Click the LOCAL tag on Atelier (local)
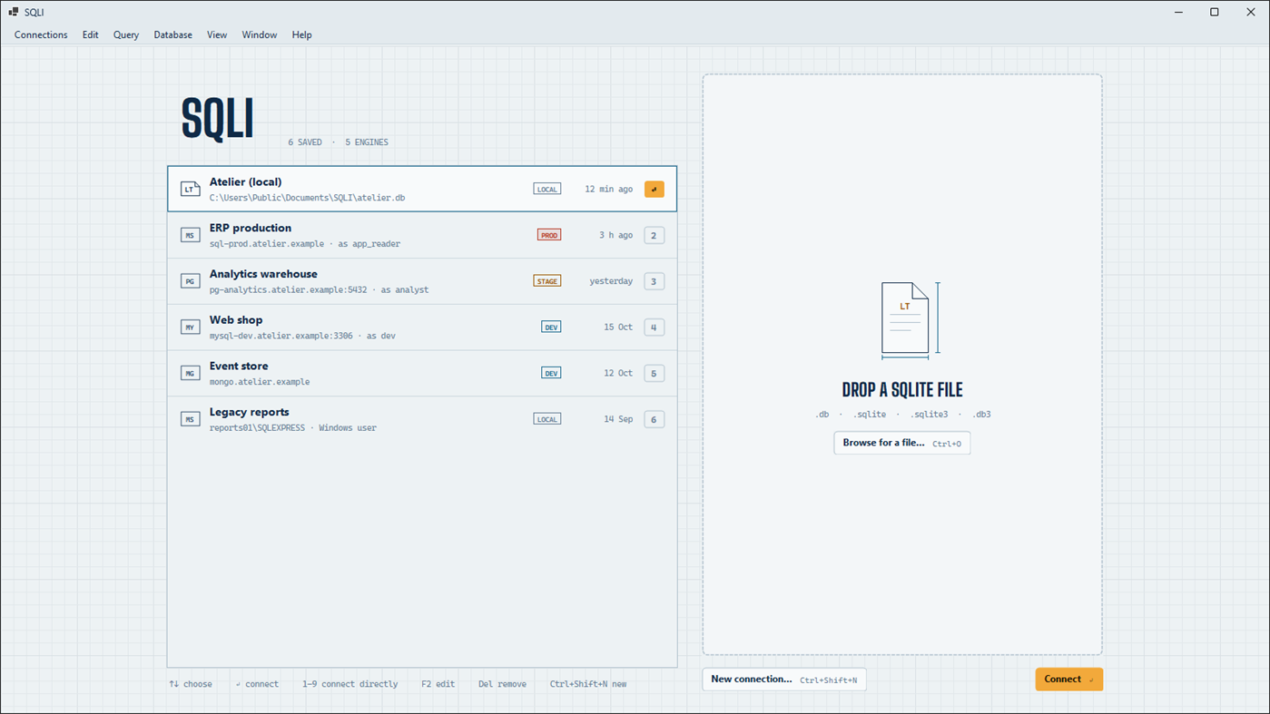The width and height of the screenshot is (1270, 714). click(547, 189)
